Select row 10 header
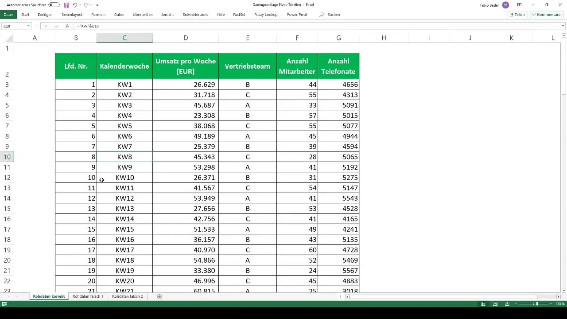 [7, 157]
